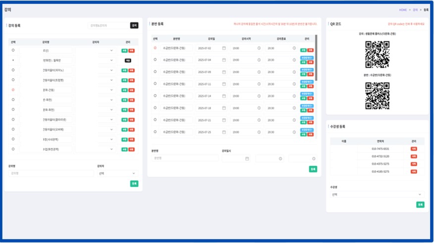
Task: Delete the student with phone 010-7475-6531
Action: (414, 149)
